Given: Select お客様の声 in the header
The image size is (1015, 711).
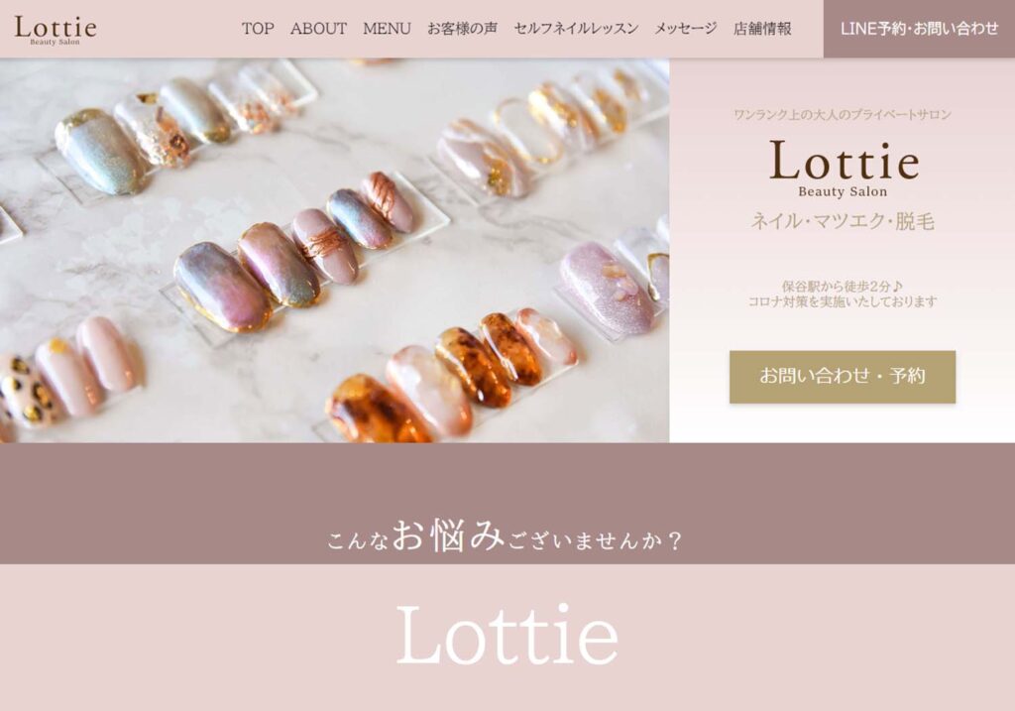Looking at the screenshot, I should pyautogui.click(x=462, y=29).
